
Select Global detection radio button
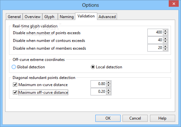(x=14, y=67)
